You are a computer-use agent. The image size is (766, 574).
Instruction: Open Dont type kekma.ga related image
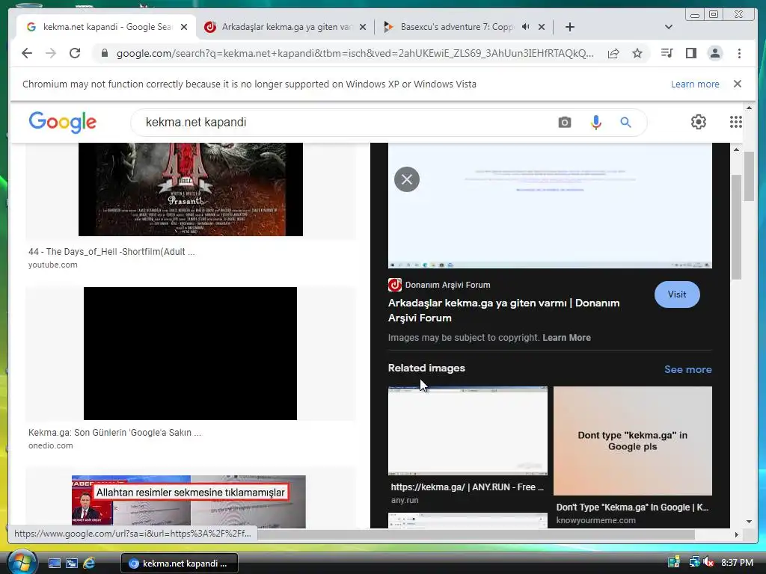tap(633, 441)
